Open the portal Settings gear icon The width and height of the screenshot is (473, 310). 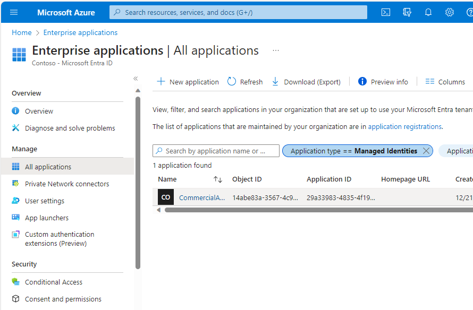pos(449,12)
